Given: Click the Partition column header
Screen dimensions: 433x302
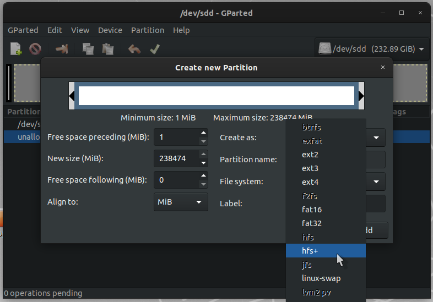Looking at the screenshot, I should point(24,112).
